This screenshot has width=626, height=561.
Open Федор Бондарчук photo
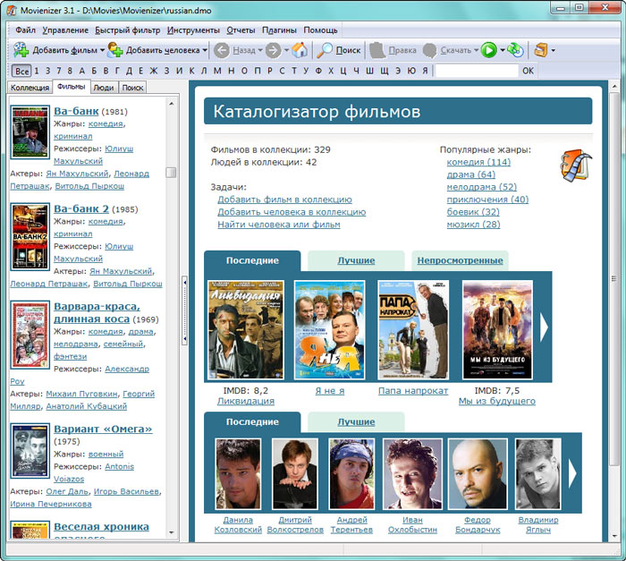click(478, 474)
